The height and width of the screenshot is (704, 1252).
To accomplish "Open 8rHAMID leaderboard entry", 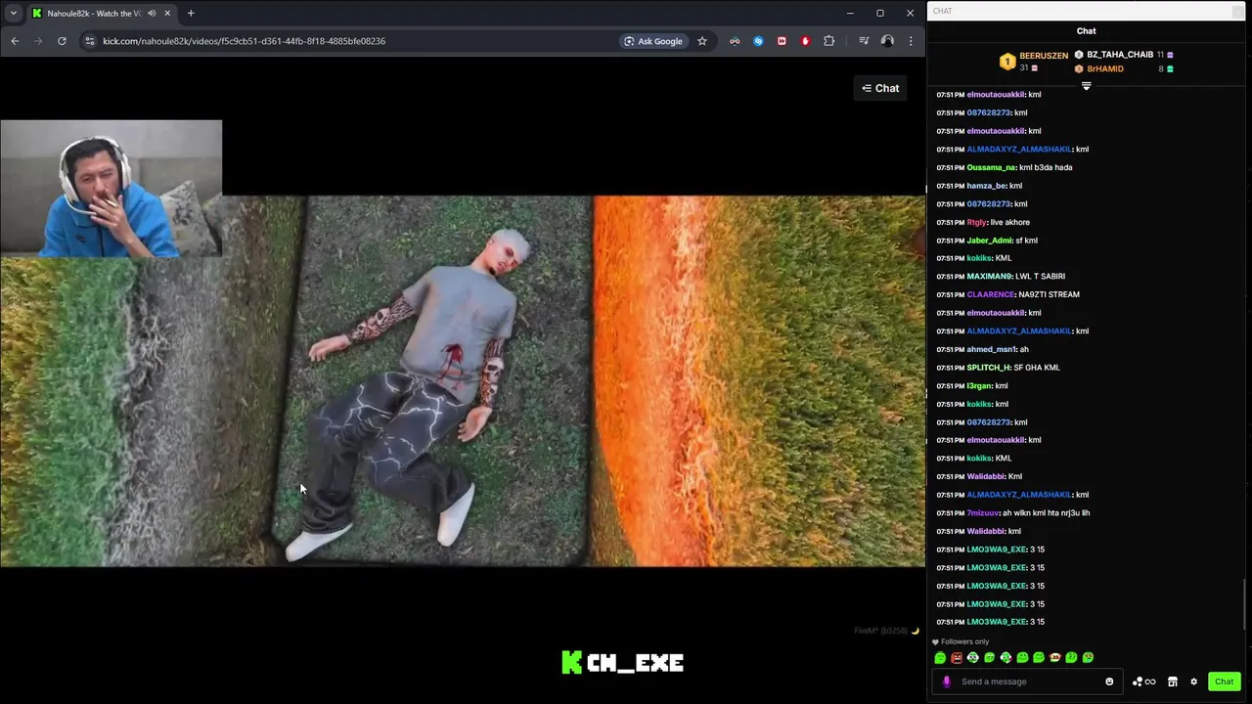I will 1123,68.
